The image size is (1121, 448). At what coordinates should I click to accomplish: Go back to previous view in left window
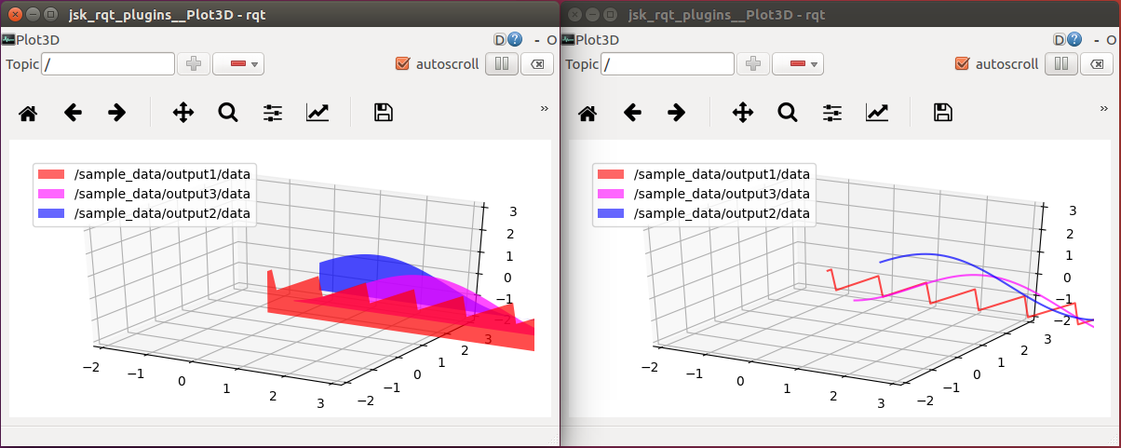73,113
